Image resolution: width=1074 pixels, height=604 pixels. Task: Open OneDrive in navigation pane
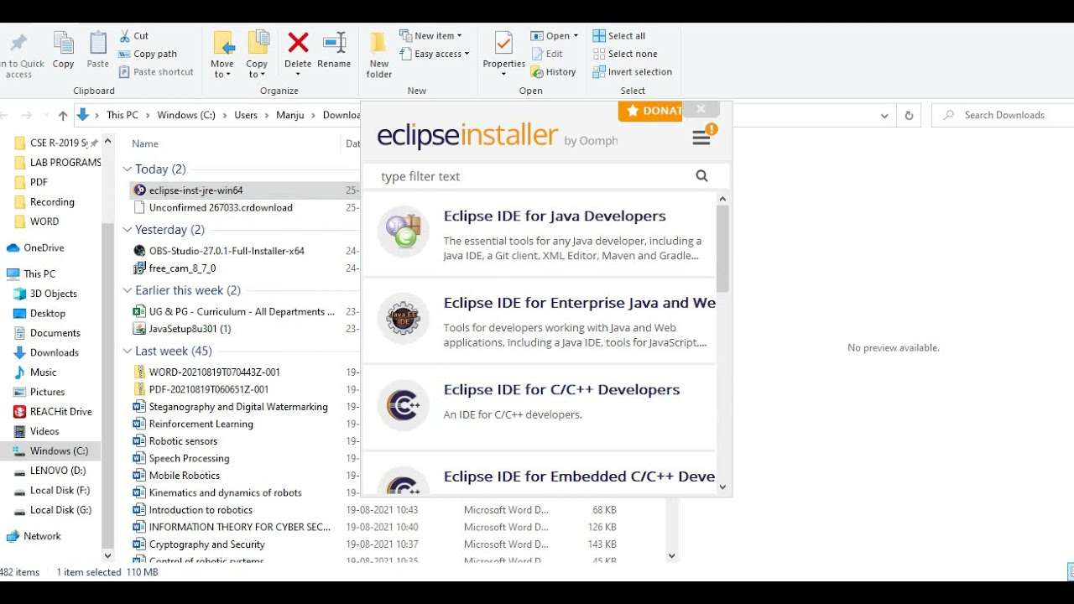(x=44, y=247)
